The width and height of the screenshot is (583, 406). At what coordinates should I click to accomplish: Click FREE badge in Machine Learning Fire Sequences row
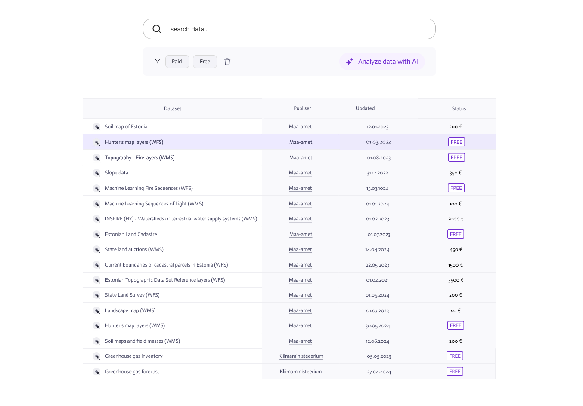coord(456,188)
